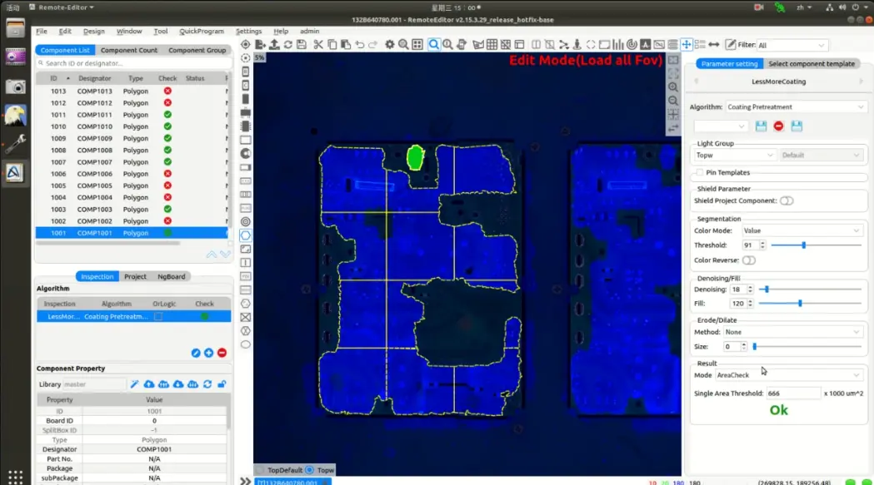Open the Topw light group dropdown

(735, 156)
